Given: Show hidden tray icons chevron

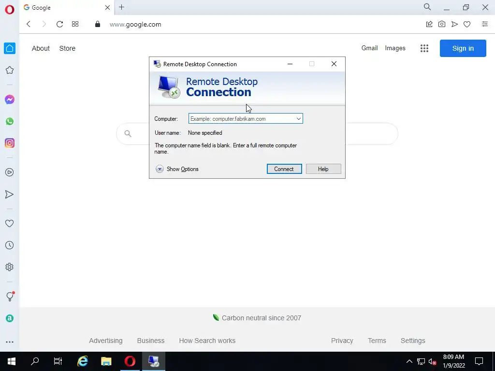Looking at the screenshot, I should (409, 361).
